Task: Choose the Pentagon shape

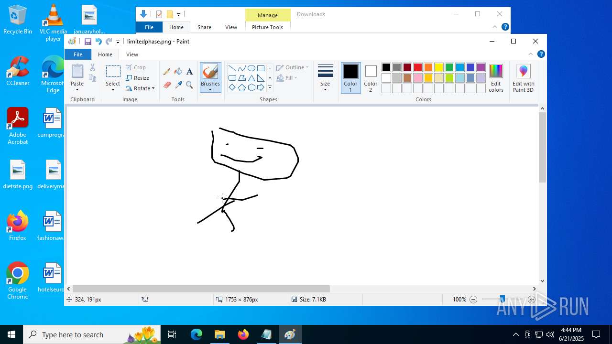Action: [x=241, y=87]
